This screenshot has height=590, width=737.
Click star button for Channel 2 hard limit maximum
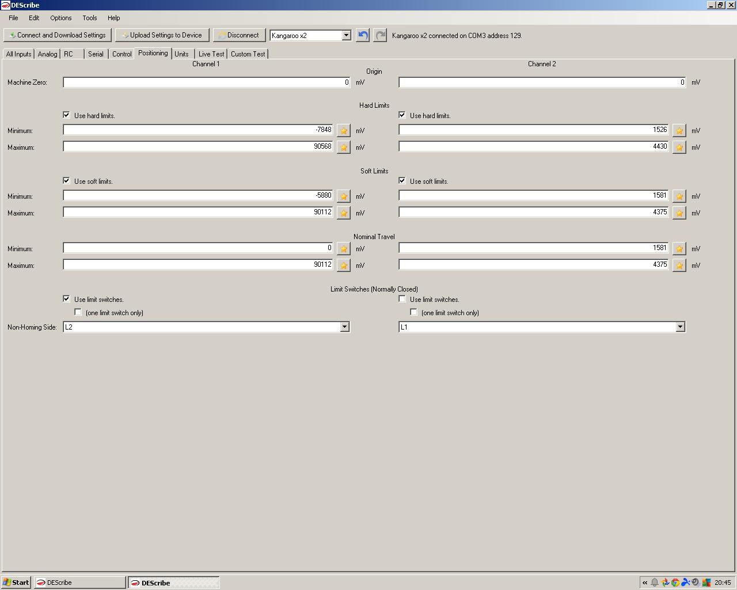(679, 147)
